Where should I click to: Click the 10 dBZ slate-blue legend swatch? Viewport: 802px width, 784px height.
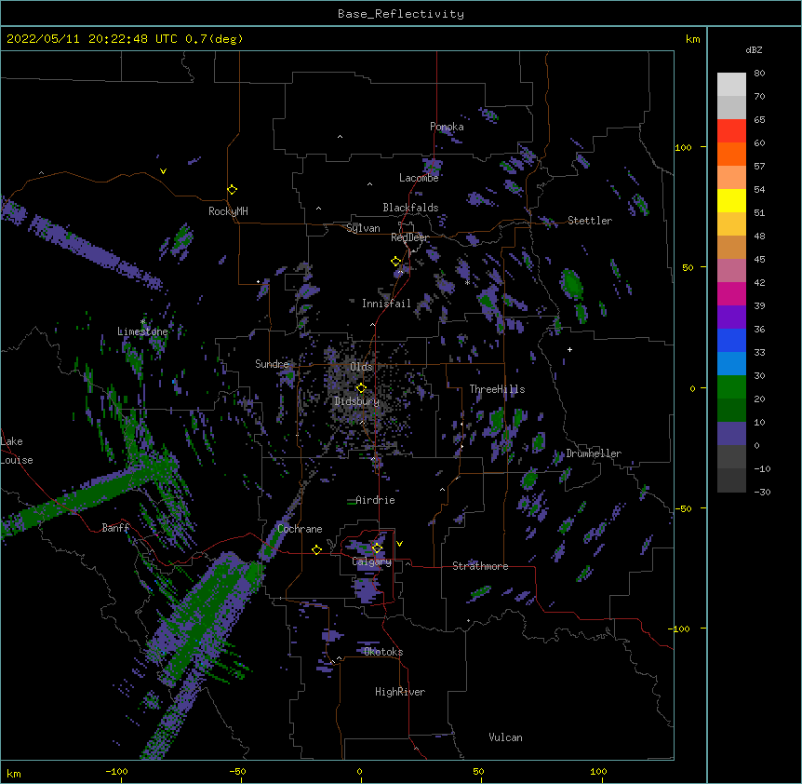(731, 434)
